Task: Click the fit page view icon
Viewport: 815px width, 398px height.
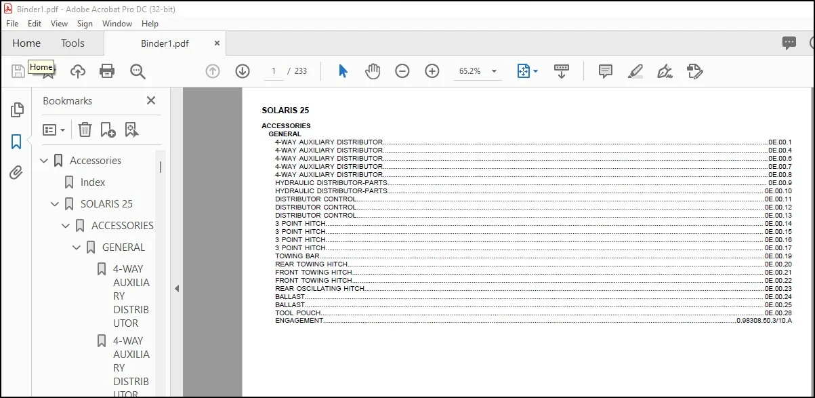Action: point(523,71)
